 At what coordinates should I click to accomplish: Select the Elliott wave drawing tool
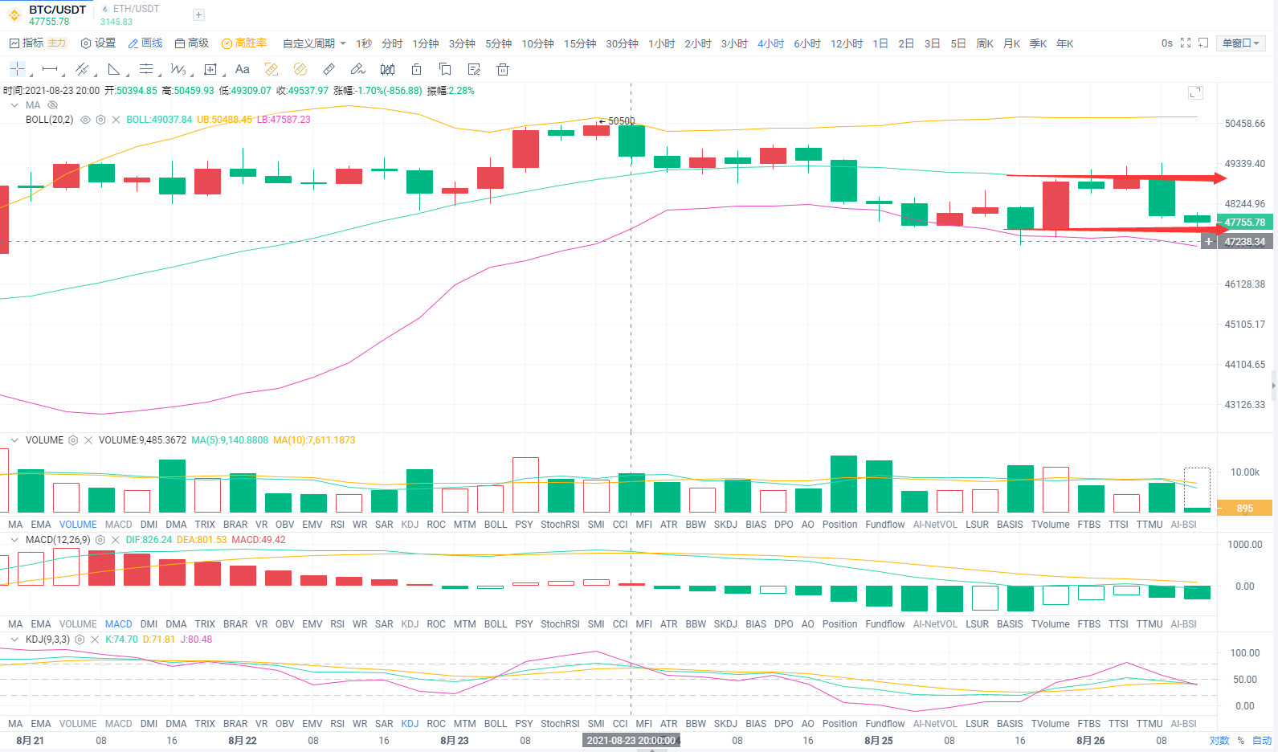point(178,69)
